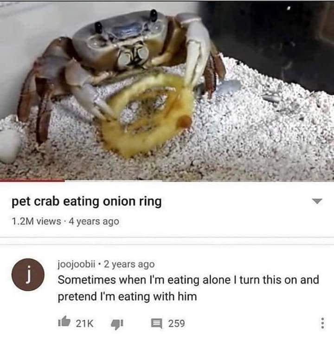Expand video description with down arrow
This screenshot has height=338, width=334.
click(317, 201)
